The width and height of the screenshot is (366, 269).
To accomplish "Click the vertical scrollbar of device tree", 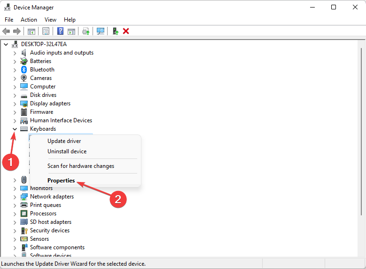I will point(361,132).
